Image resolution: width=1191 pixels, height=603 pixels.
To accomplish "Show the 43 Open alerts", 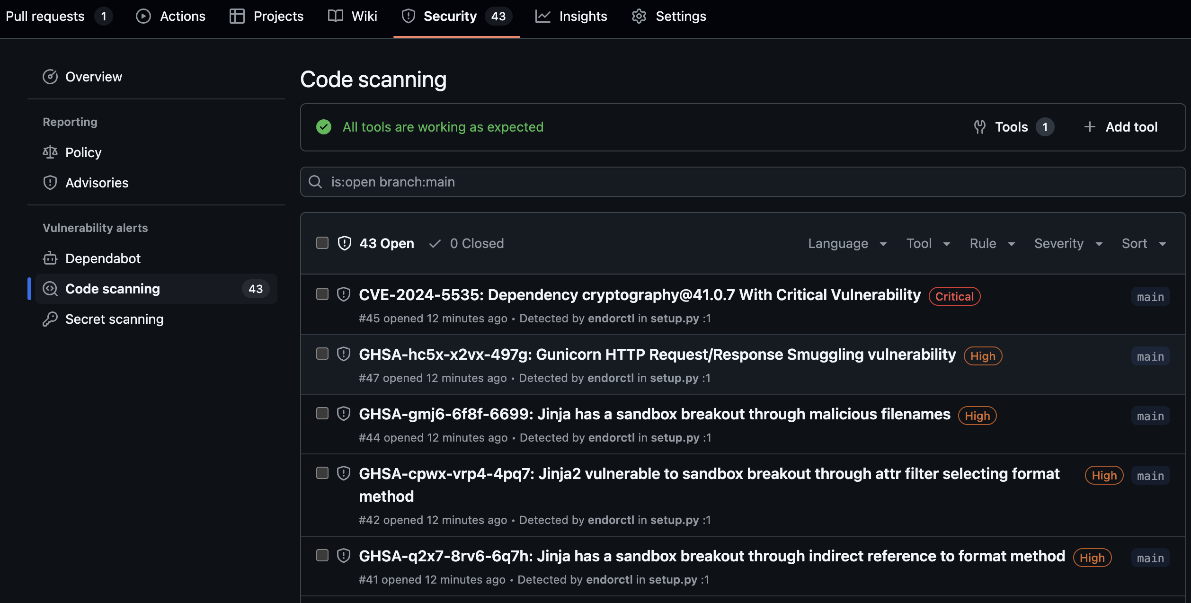I will (x=376, y=243).
